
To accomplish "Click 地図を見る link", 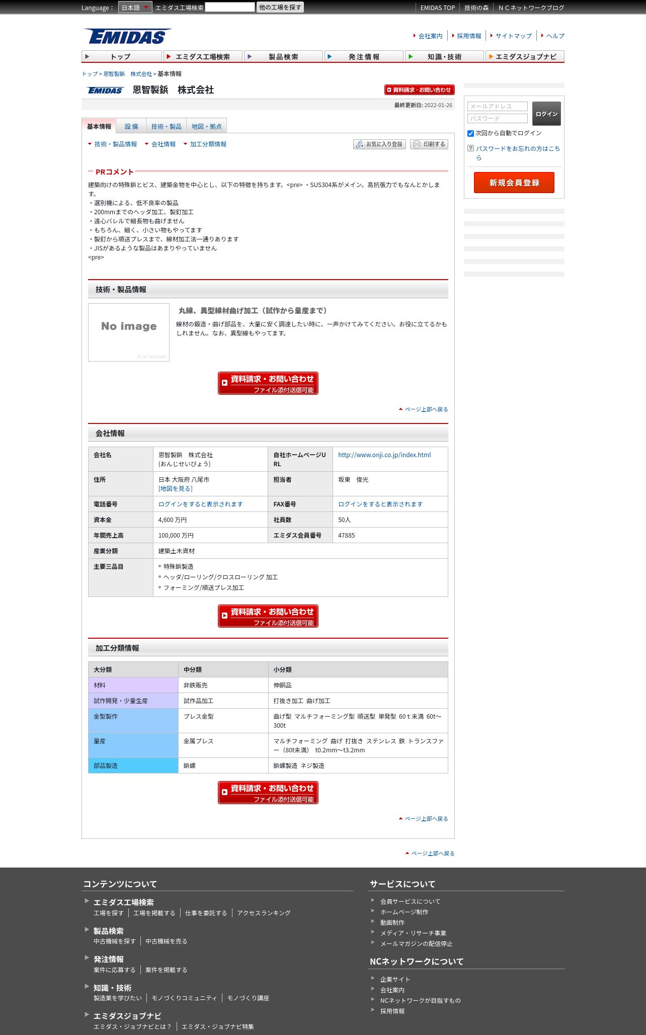I will click(176, 489).
